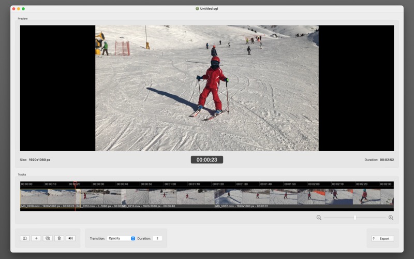Click the duplicate clip icon button
The width and height of the screenshot is (414, 259).
tap(48, 238)
